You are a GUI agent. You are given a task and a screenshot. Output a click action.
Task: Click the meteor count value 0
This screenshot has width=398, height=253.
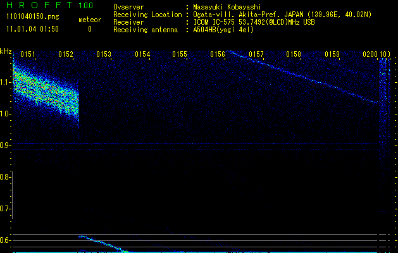point(90,29)
